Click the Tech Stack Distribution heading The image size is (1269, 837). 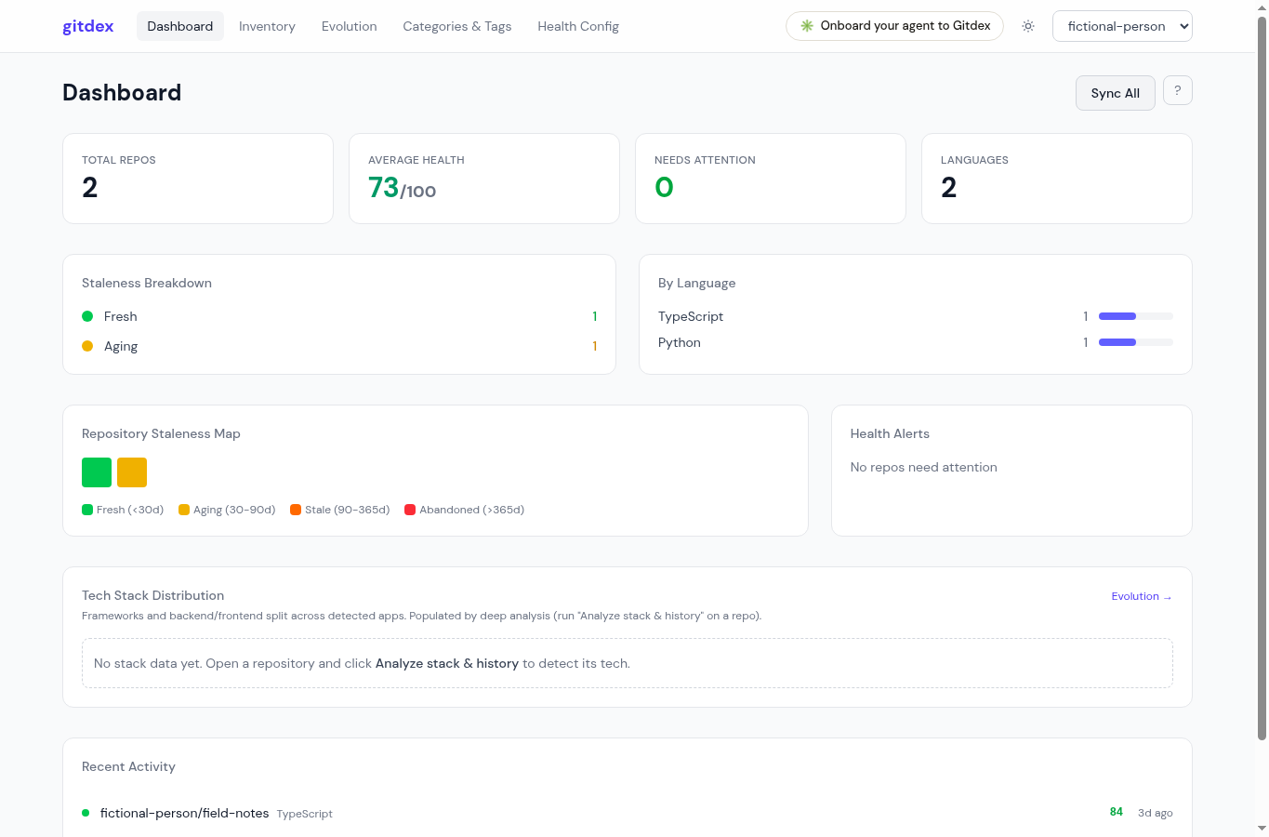pos(153,595)
